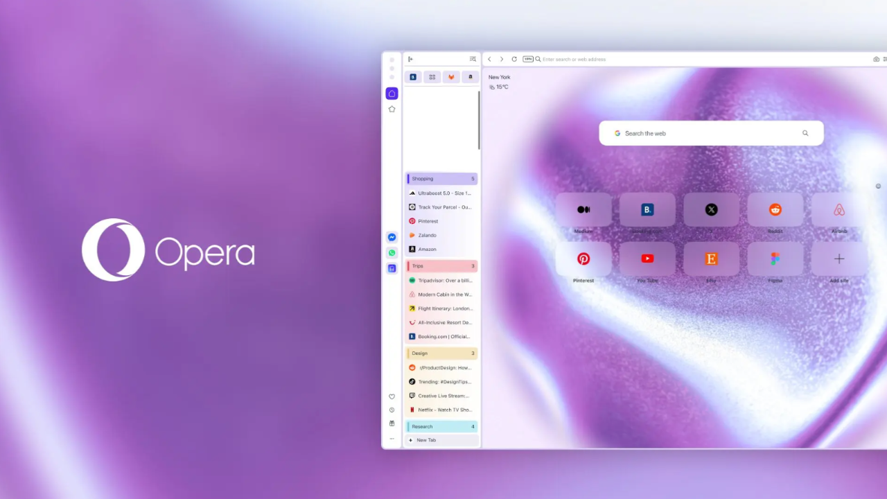Open the Etsy speed dial tile
Viewport: 887px width, 499px height.
711,259
